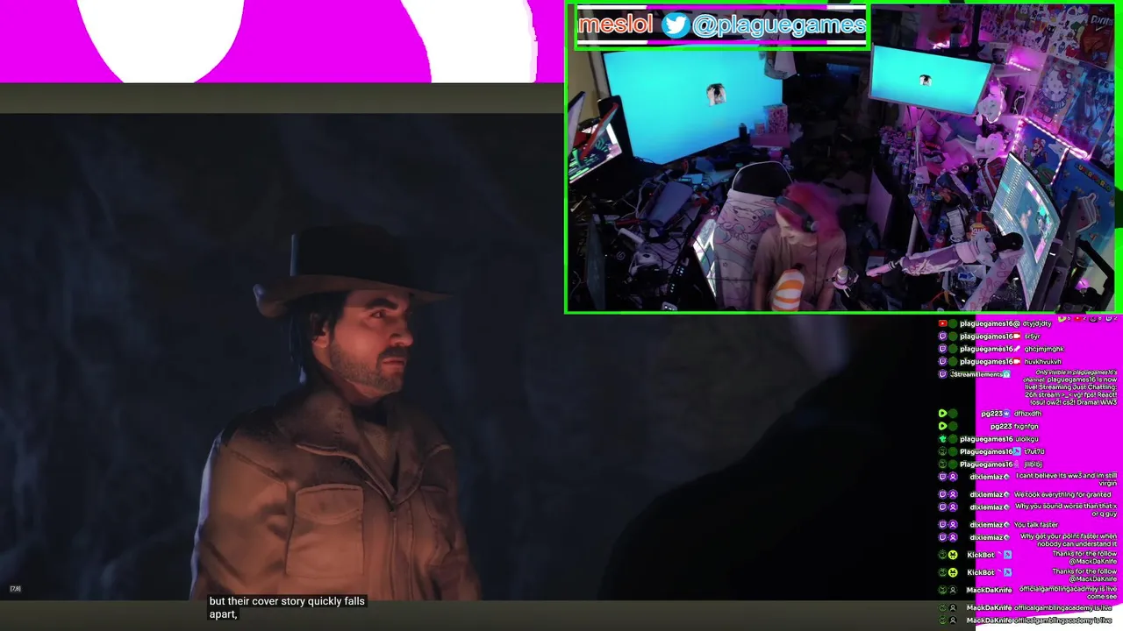Click the YouTube icon beside 'dtyjdjdty' message
1123x631 pixels.
943,323
